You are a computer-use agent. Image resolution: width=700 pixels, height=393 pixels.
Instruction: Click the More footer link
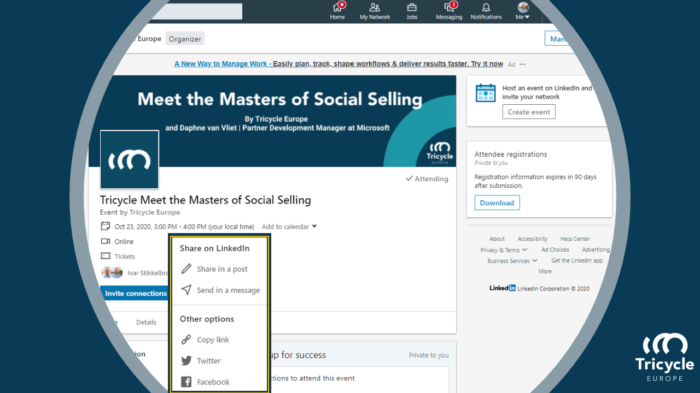[545, 271]
